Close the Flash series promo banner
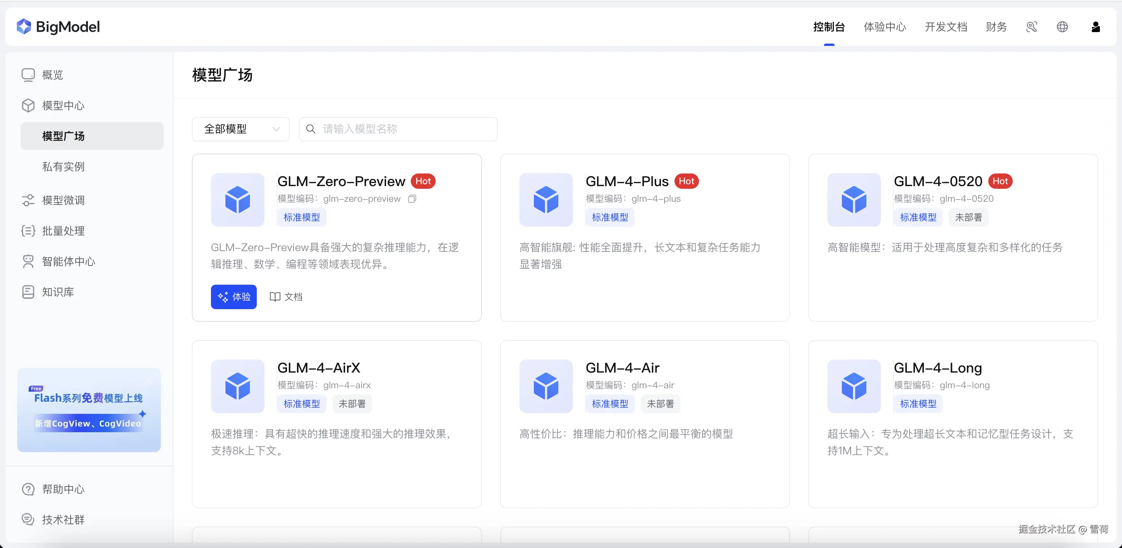This screenshot has height=548, width=1122. pos(149,380)
